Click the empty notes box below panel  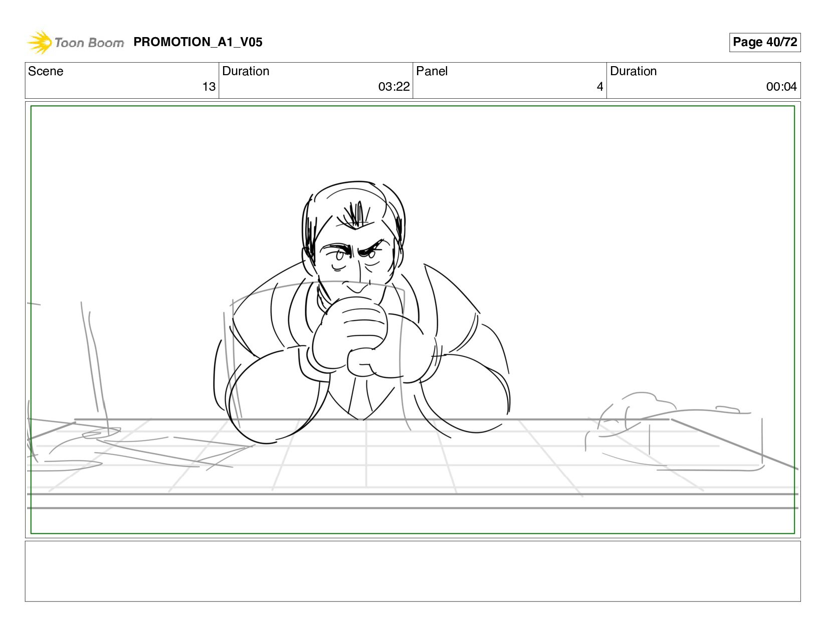pos(412,571)
